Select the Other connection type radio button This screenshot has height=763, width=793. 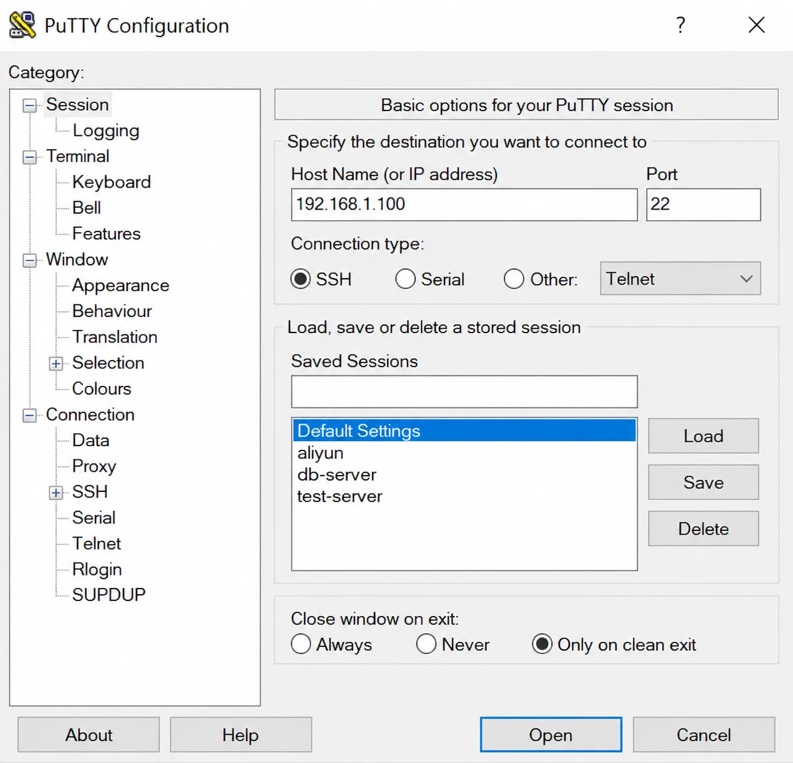click(514, 279)
